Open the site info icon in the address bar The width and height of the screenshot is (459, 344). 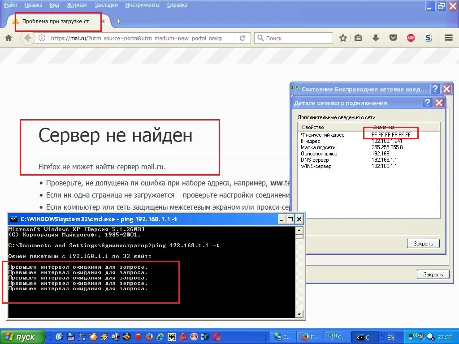(42, 38)
